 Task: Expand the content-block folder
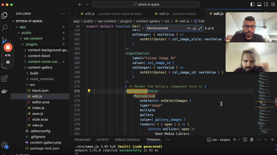click(x=40, y=56)
